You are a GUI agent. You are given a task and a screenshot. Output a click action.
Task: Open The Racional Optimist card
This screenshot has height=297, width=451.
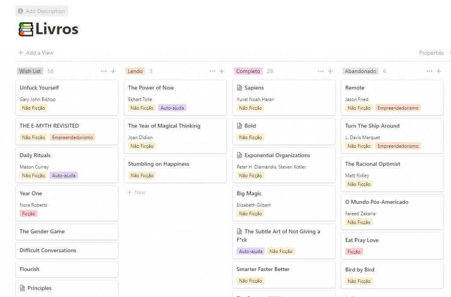coord(392,174)
